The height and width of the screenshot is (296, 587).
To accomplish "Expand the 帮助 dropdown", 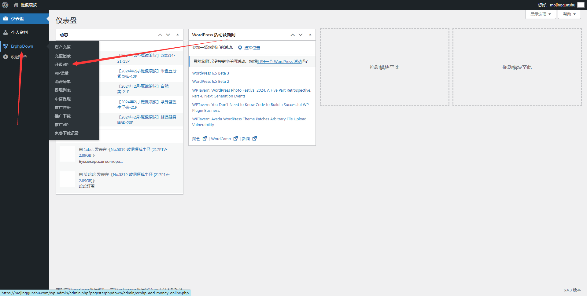I will pyautogui.click(x=569, y=14).
